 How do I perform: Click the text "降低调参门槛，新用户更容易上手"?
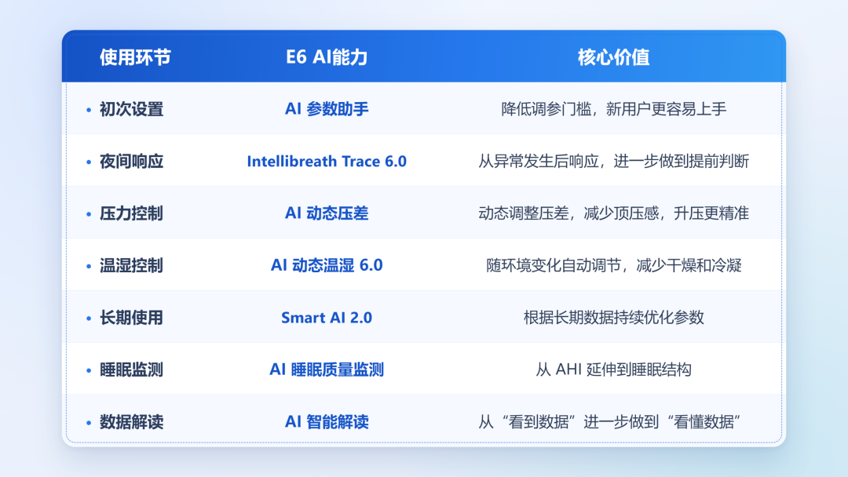[x=613, y=109]
